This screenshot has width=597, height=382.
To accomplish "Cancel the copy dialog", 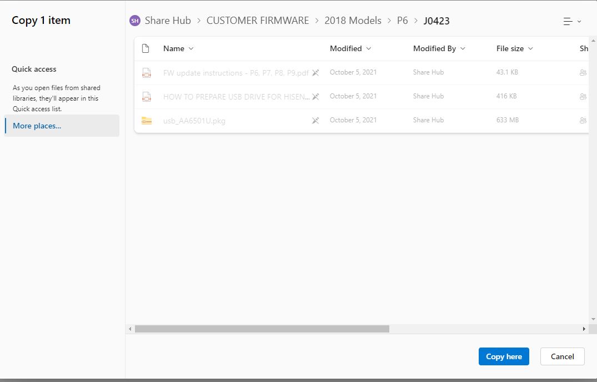I will 562,356.
